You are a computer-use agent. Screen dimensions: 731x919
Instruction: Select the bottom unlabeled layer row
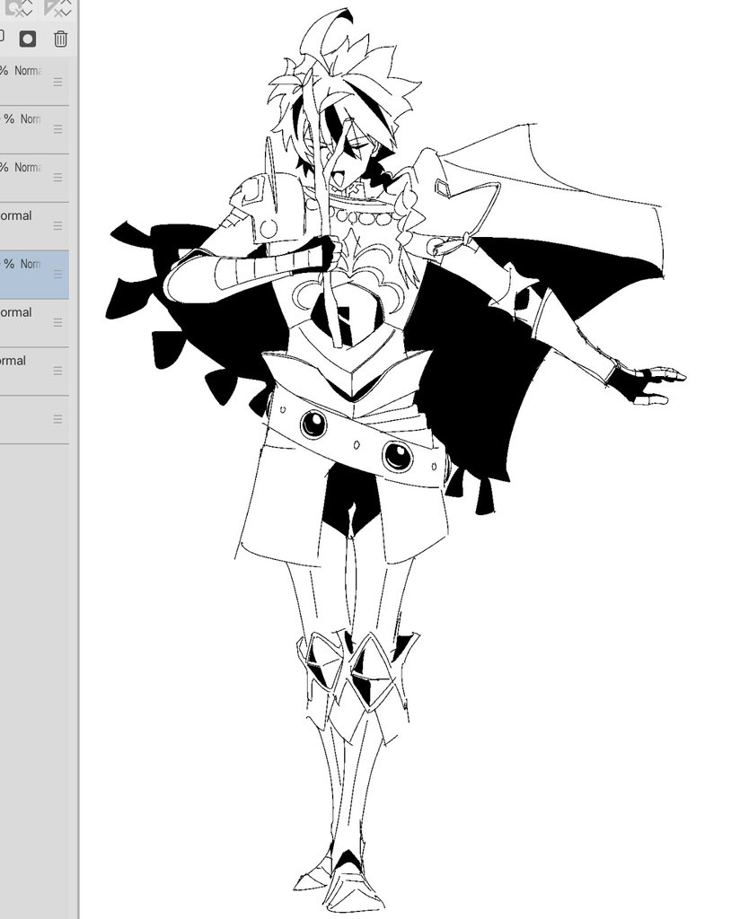(34, 420)
